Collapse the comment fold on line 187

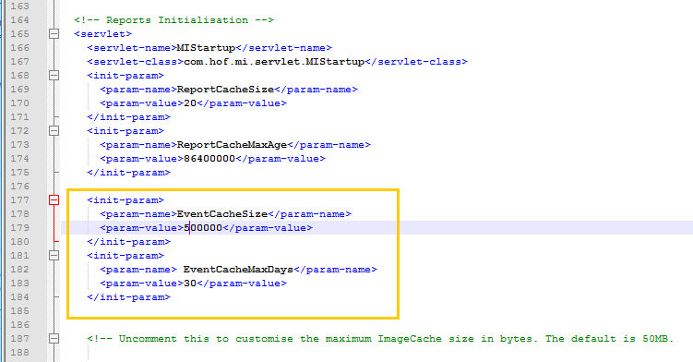54,339
